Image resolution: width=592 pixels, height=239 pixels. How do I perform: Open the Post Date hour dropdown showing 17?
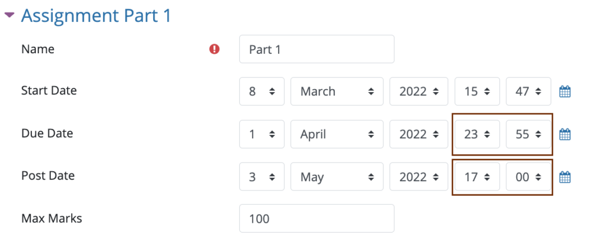pyautogui.click(x=477, y=177)
